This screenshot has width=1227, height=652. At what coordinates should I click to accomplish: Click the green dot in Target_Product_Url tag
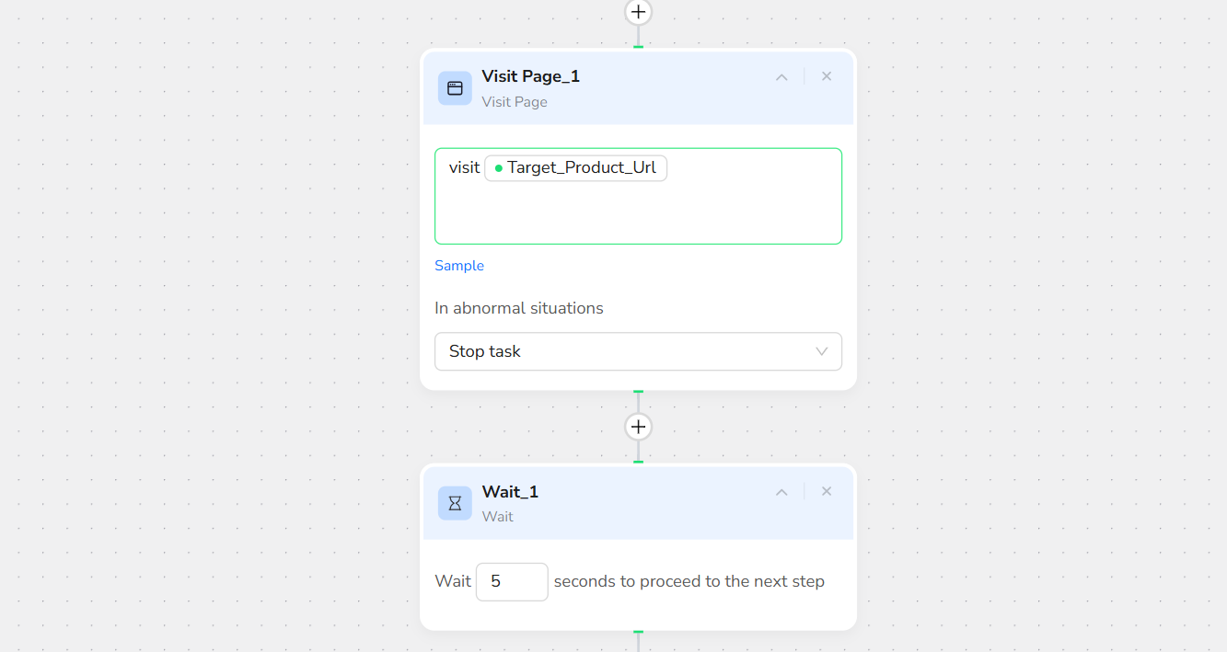pos(498,168)
